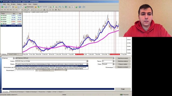Screen dimensions: 172x96
Task: Expand the Символ EURUSD dropdown
Action: point(87,61)
